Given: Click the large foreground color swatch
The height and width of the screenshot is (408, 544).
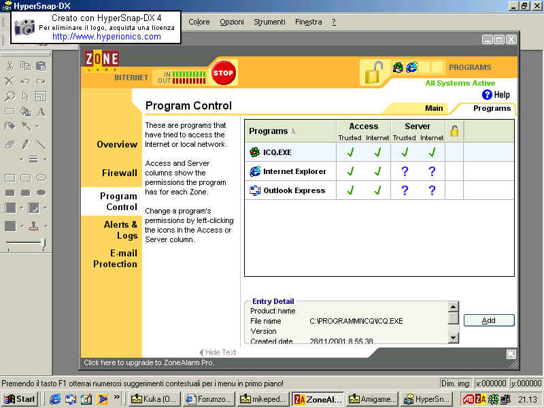Looking at the screenshot, I should pos(10,208).
